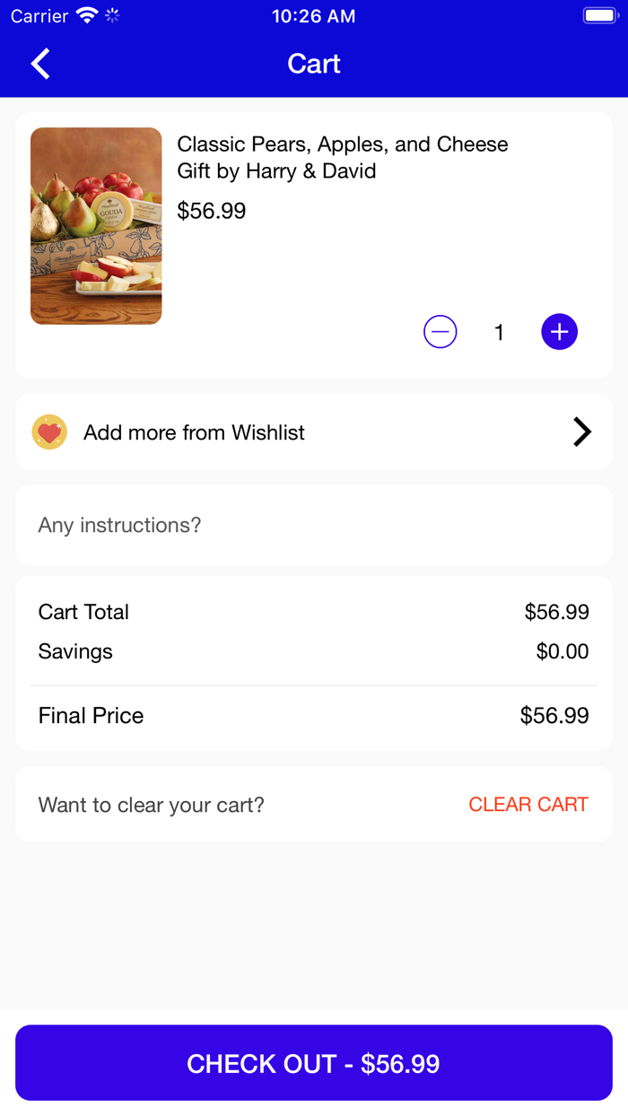Tap the item price $56.99
Image resolution: width=628 pixels, height=1116 pixels.
point(211,211)
